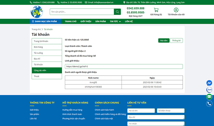This screenshot has height=126, width=214.
Task: Click envelope icon beside Email
Action: [86, 2]
